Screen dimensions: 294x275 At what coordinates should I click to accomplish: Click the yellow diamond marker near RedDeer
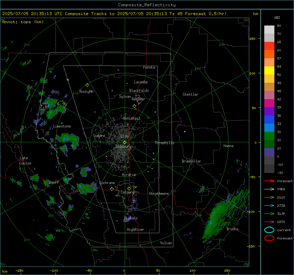tap(134, 106)
